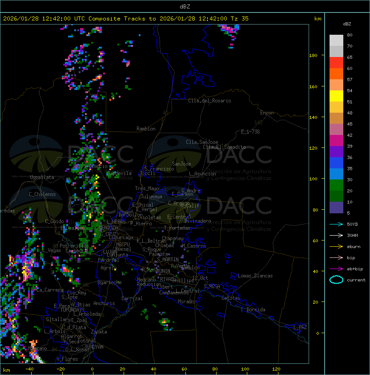Click the cyan 'current' ellipse symbol
This screenshot has width=370, height=375.
pyautogui.click(x=336, y=280)
